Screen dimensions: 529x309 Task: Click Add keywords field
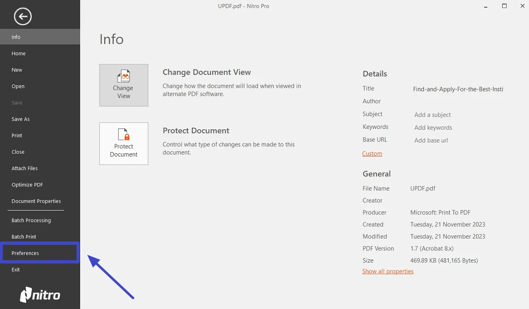(x=433, y=127)
